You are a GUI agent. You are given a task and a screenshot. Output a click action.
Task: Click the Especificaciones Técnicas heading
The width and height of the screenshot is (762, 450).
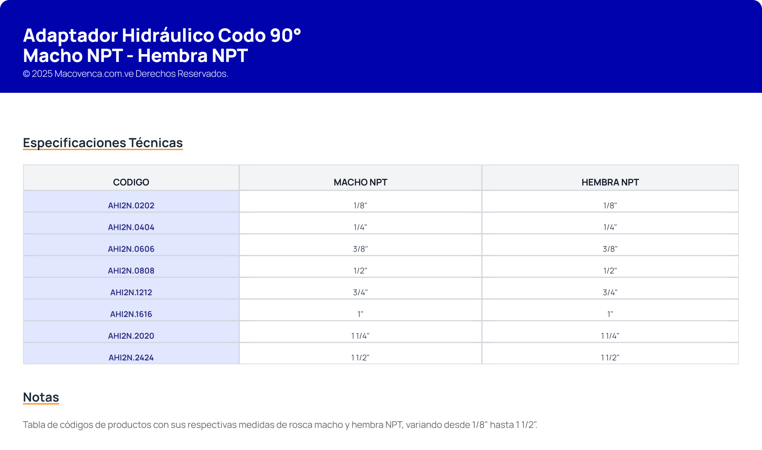(x=103, y=143)
